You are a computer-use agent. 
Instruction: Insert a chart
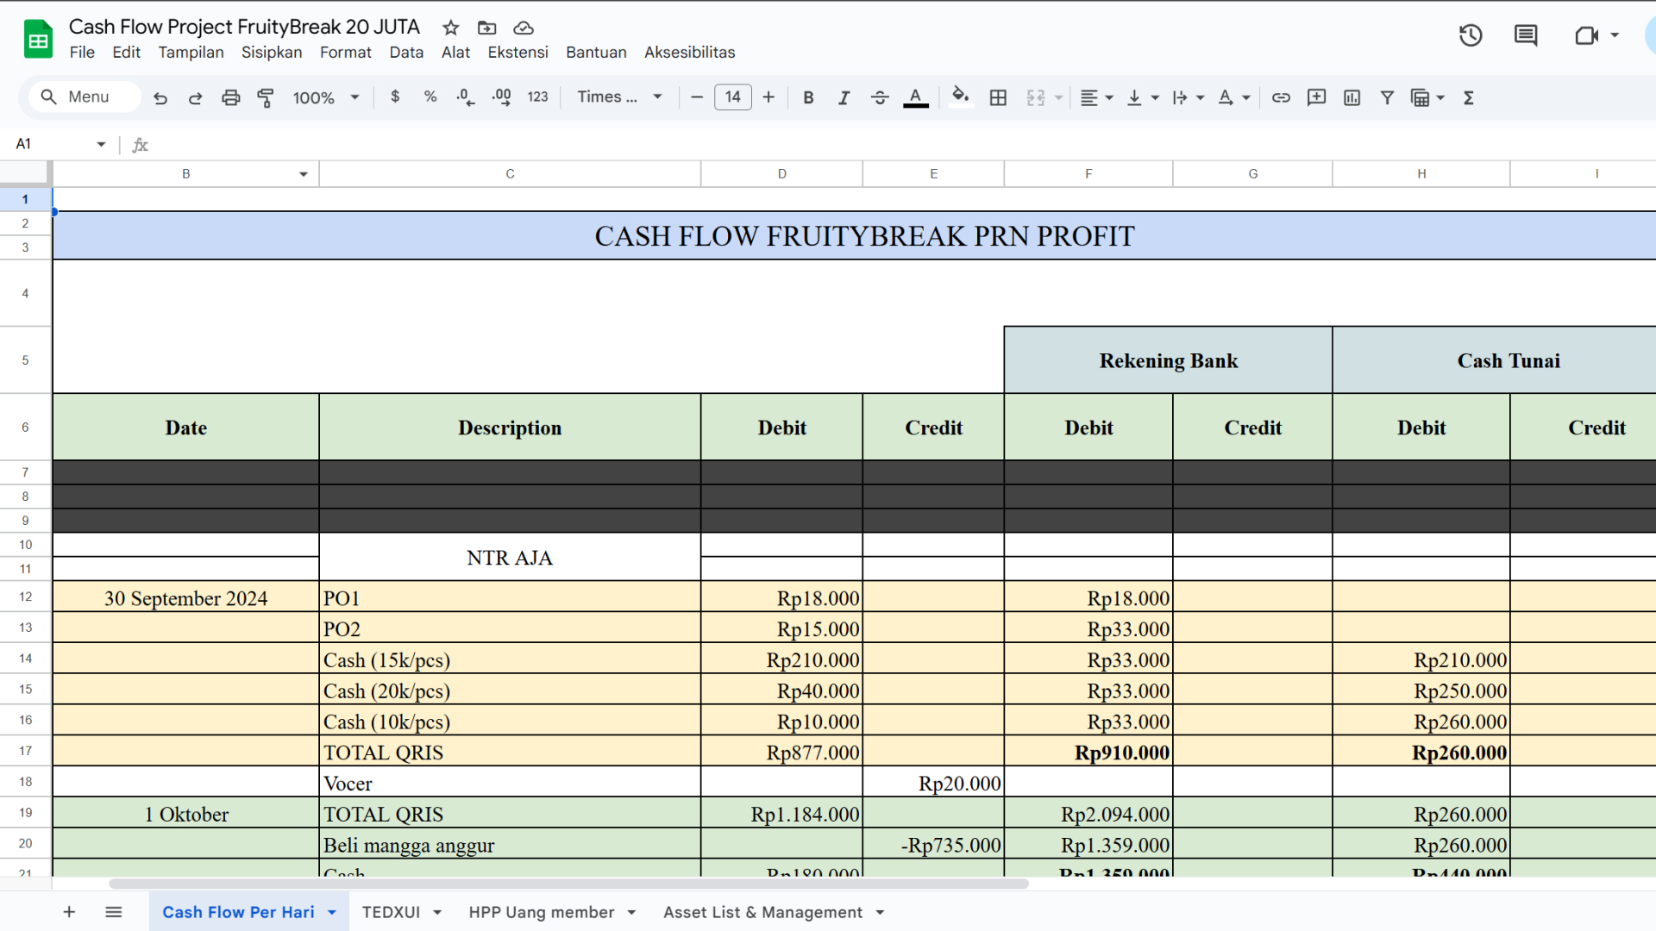[x=1352, y=97]
